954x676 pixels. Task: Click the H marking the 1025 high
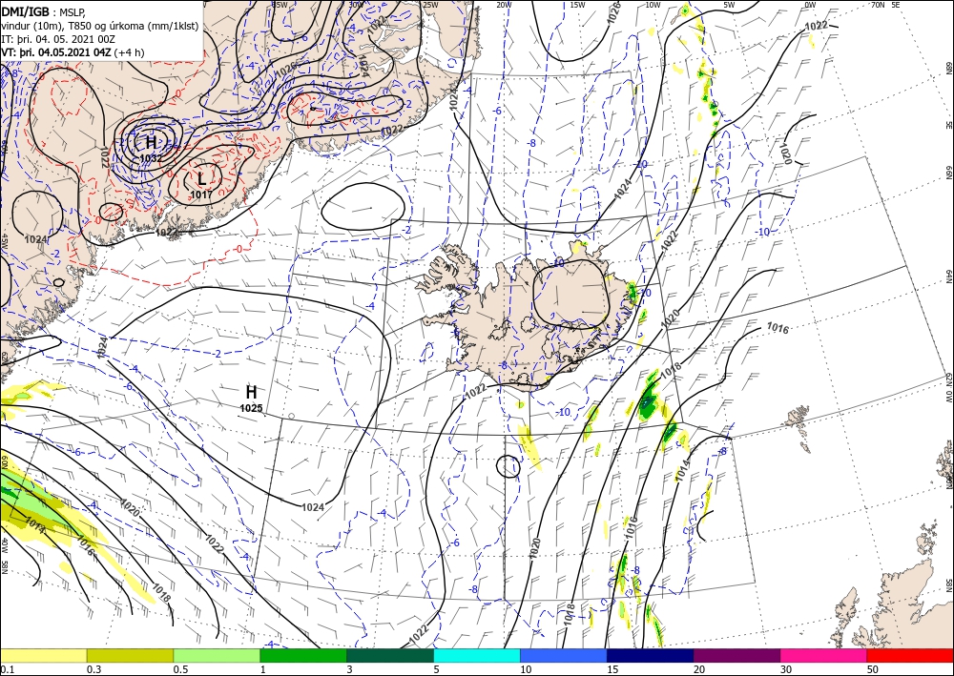click(x=251, y=392)
